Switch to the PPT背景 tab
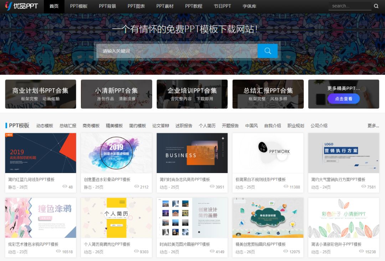 pyautogui.click(x=108, y=6)
